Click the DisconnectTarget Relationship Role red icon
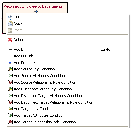The image size is (131, 128). tap(10, 102)
